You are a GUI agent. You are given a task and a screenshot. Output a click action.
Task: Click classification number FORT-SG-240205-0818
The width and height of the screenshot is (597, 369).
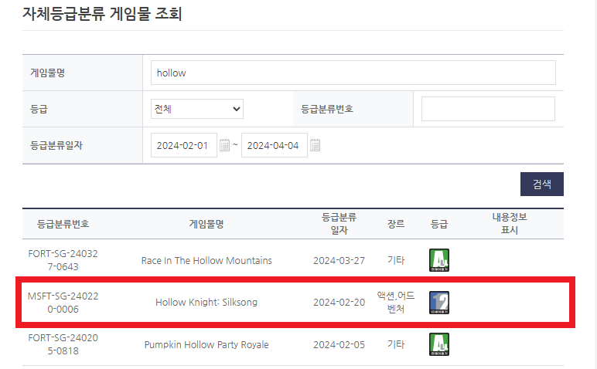63,344
